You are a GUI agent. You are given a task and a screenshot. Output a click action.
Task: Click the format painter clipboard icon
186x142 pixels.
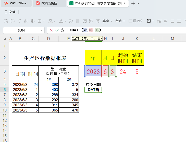point(13,21)
